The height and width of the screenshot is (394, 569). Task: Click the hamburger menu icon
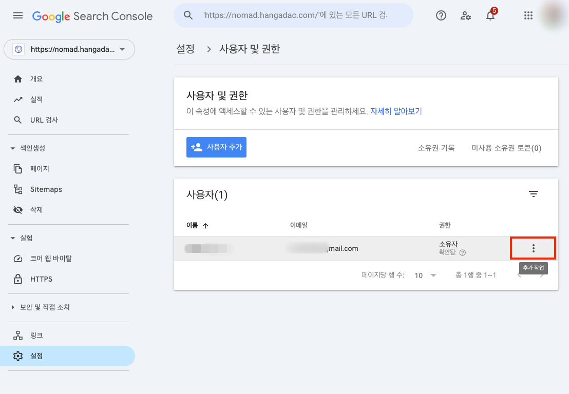17,15
